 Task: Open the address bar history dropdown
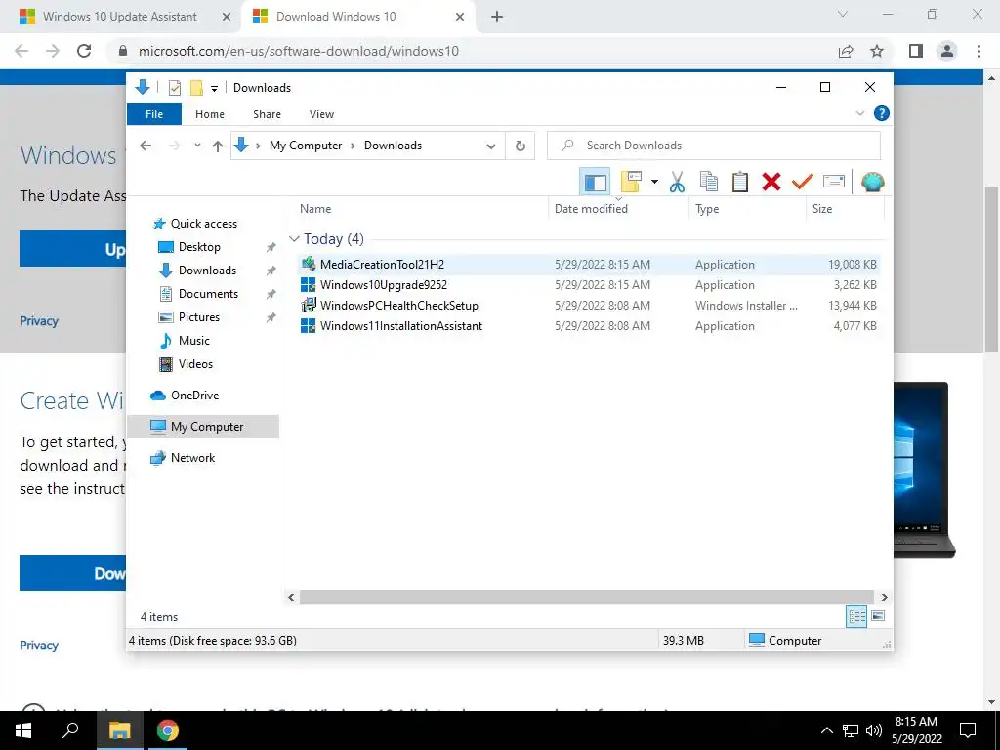point(491,146)
